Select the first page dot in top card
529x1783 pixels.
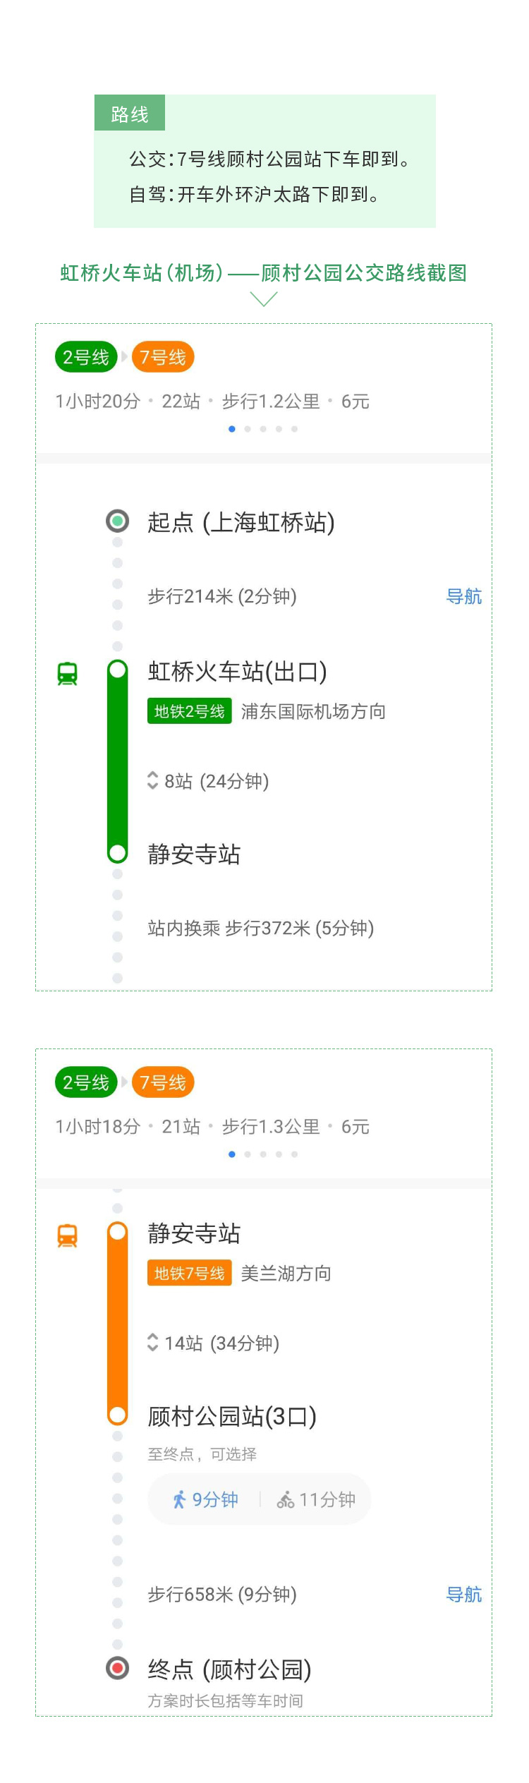(x=232, y=429)
